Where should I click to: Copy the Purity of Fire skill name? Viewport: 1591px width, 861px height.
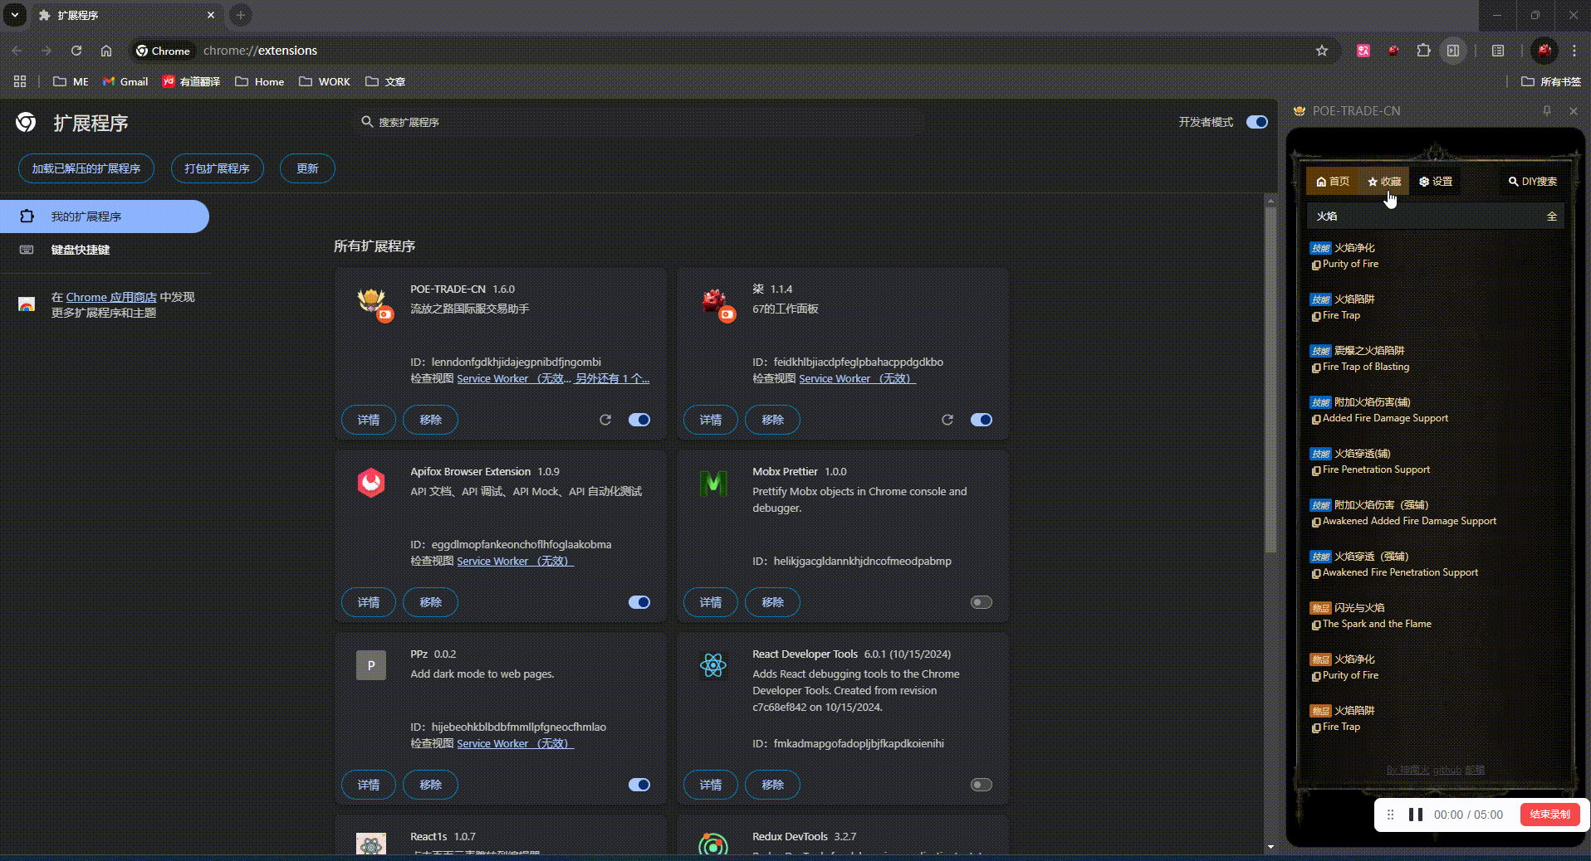pyautogui.click(x=1316, y=265)
